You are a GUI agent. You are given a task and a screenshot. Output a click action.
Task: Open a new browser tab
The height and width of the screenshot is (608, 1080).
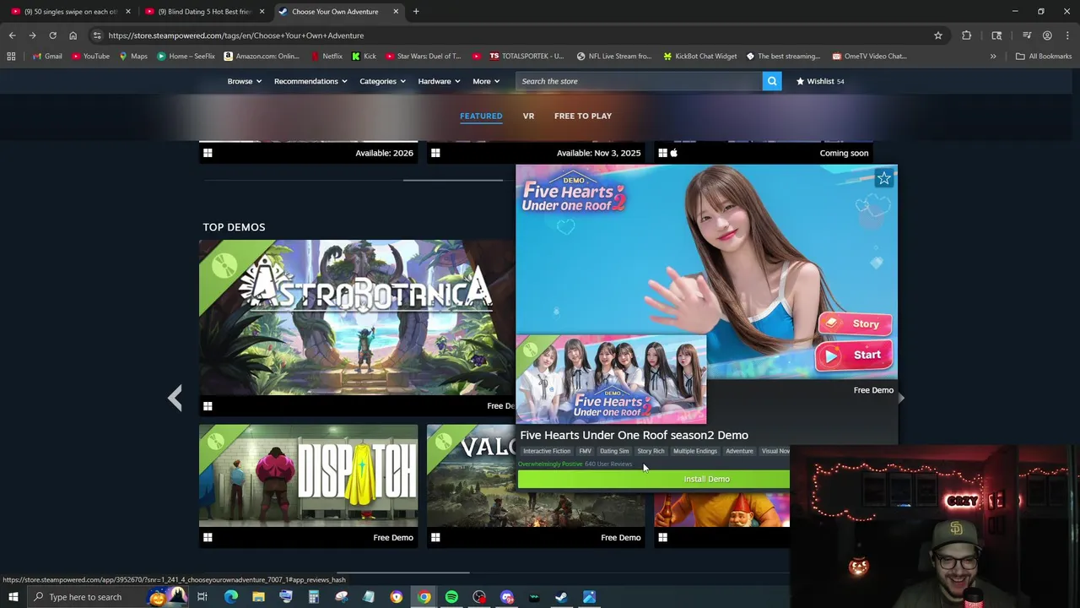coord(416,12)
